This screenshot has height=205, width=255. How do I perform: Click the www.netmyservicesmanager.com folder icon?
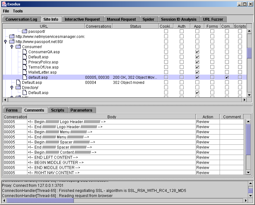tap(12, 36)
